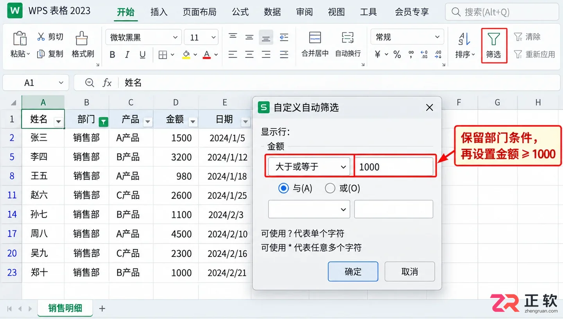Click Clear filter (清除) icon
This screenshot has width=563, height=319.
click(x=518, y=37)
